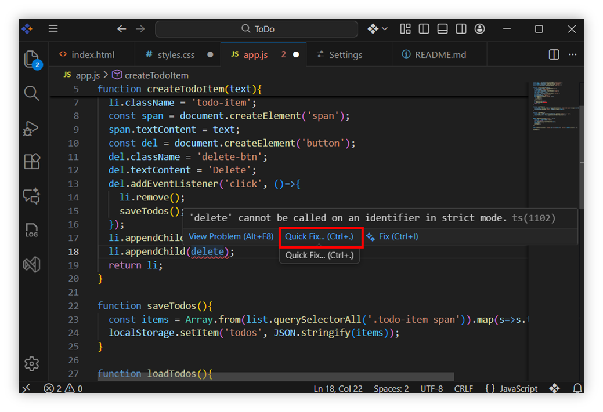Open the Chat panel icon

(31, 196)
